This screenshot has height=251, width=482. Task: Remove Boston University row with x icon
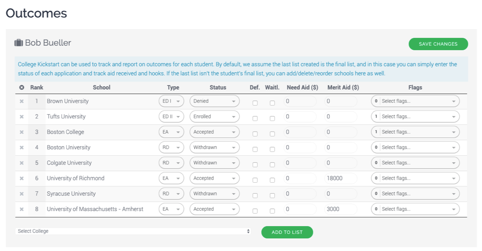click(22, 147)
